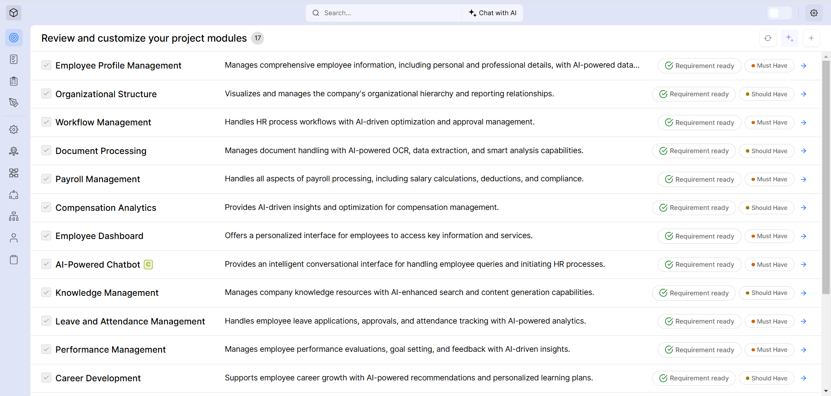Click the refresh modules icon
The width and height of the screenshot is (831, 396).
tap(768, 38)
